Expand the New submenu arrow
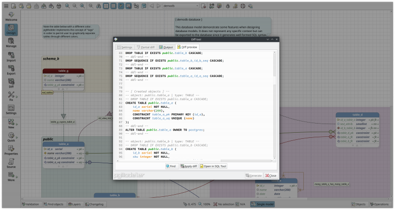395x210 pixels. (17, 124)
